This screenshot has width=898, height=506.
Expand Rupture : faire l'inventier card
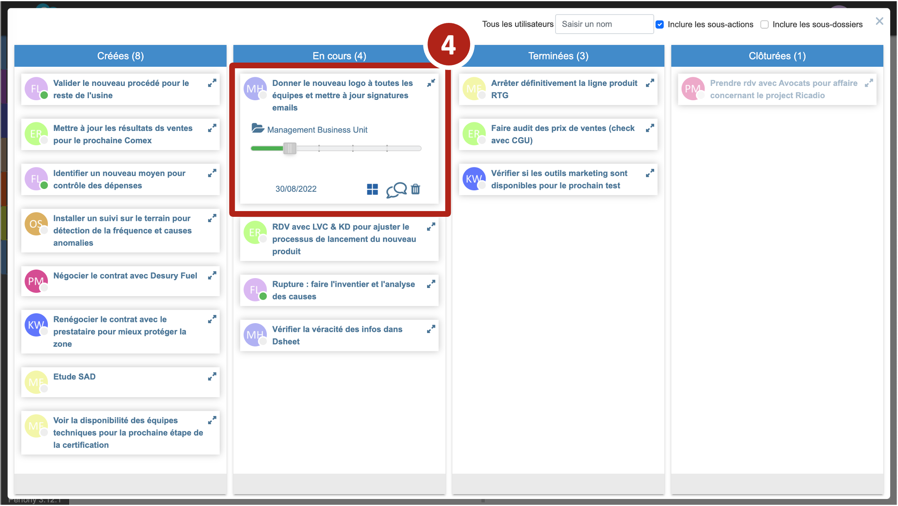pyautogui.click(x=431, y=284)
